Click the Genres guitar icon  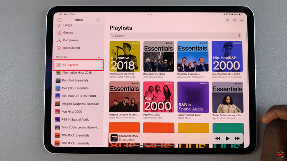59,33
